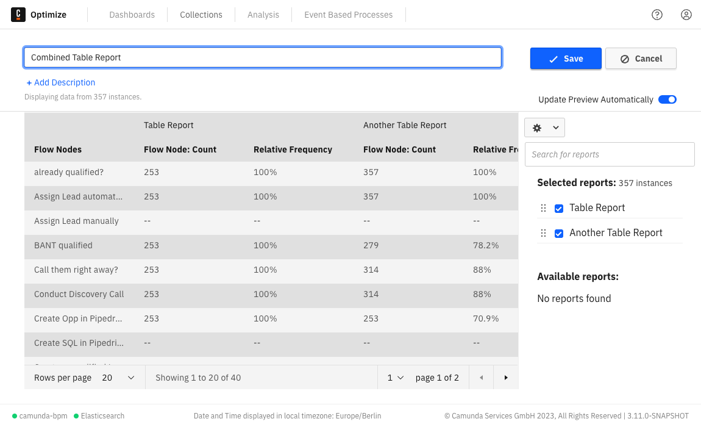The height and width of the screenshot is (427, 701).
Task: Click the 78.2% cell in BANT qualified row
Action: click(486, 245)
